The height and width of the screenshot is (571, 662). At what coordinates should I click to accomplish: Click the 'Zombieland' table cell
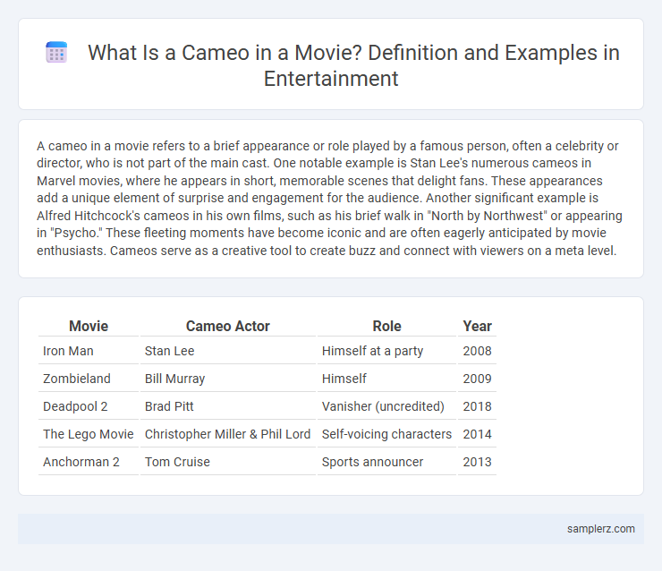(x=89, y=379)
